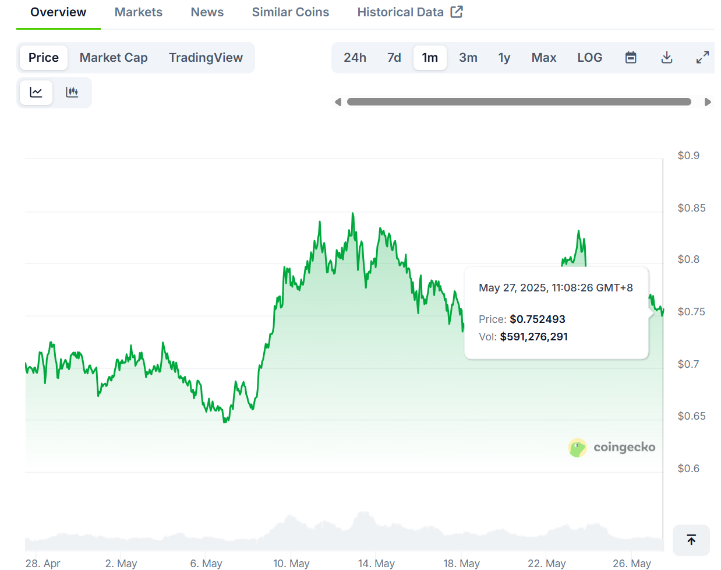Switch chart to TradingView mode
Viewport: 721px width, 570px height.
coord(206,58)
